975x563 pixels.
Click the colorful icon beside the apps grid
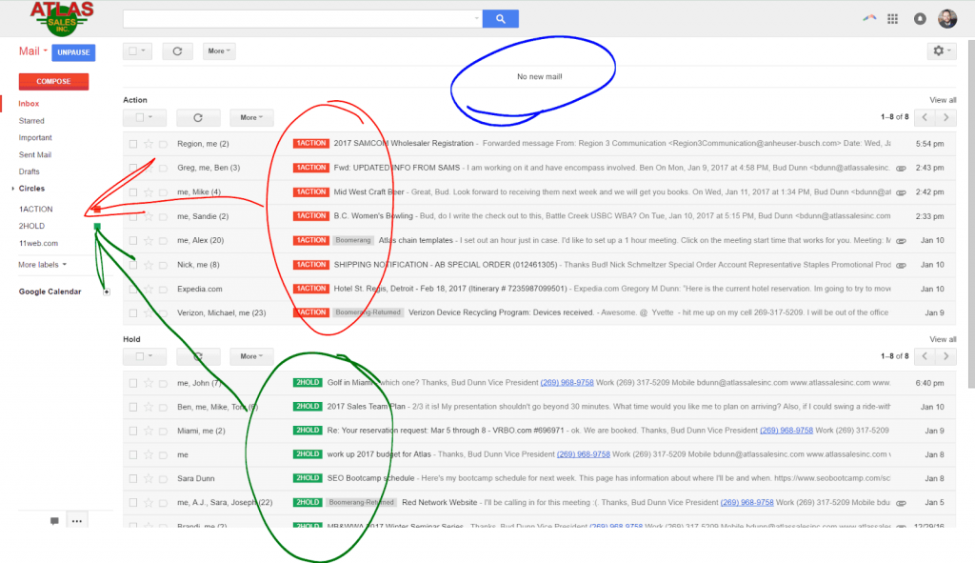click(869, 18)
